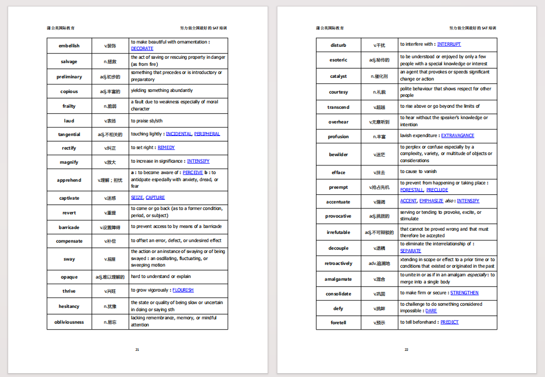The height and width of the screenshot is (377, 545).
Task: Click the SEIZE link for captivate
Action: [x=137, y=197]
